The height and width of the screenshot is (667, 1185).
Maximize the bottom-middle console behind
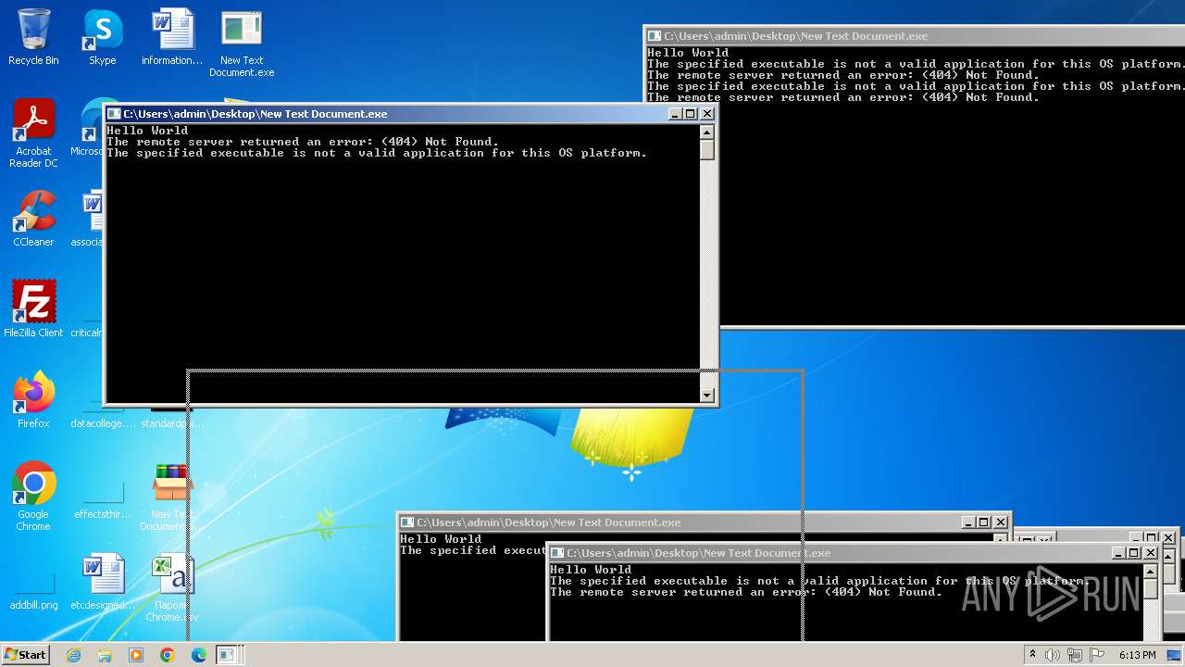pyautogui.click(x=983, y=522)
